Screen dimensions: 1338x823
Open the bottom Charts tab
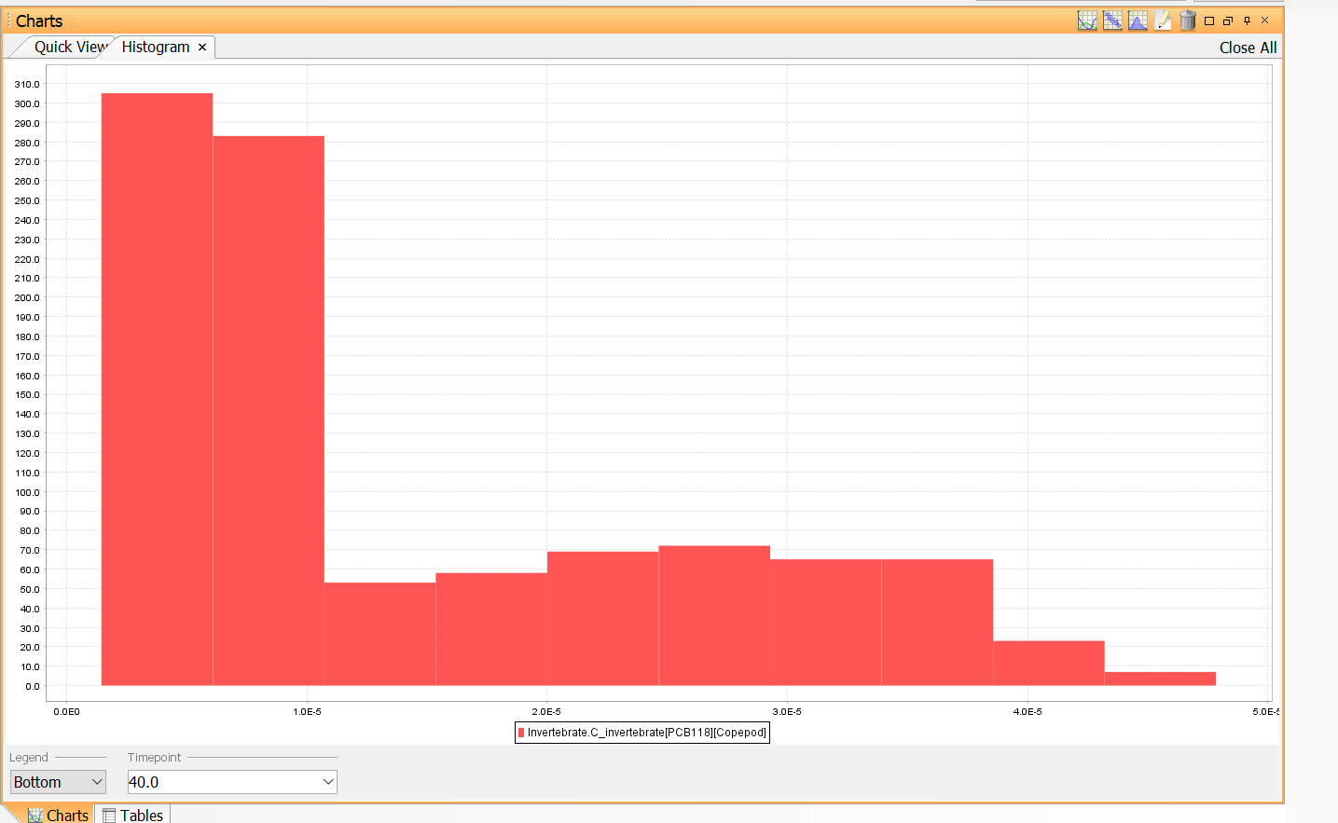pos(58,815)
